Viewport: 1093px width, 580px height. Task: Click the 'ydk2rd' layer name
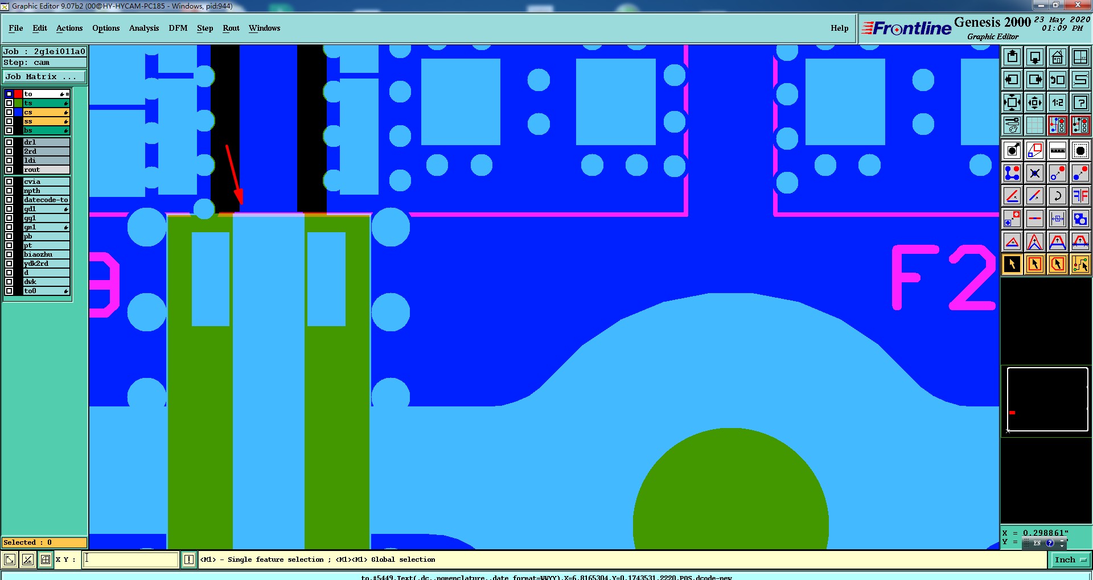[46, 264]
